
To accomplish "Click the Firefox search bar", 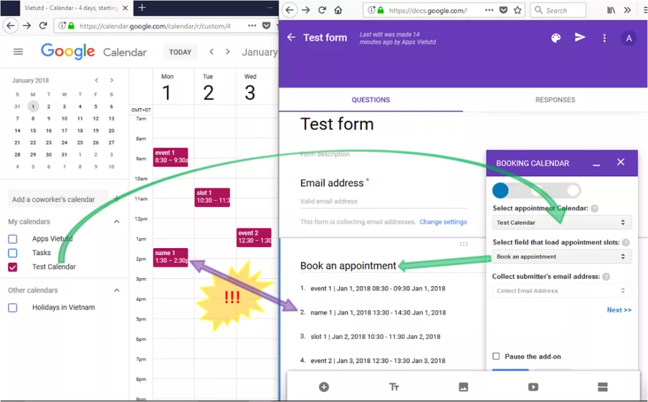I will click(x=557, y=10).
